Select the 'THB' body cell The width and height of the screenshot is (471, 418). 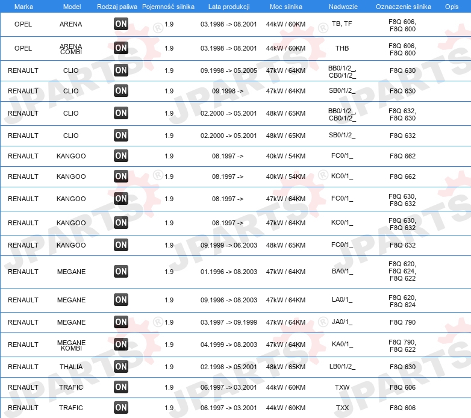tap(342, 48)
